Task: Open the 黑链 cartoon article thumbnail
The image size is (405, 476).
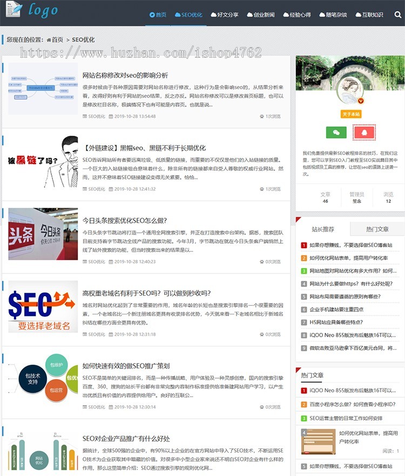Action: [x=43, y=162]
